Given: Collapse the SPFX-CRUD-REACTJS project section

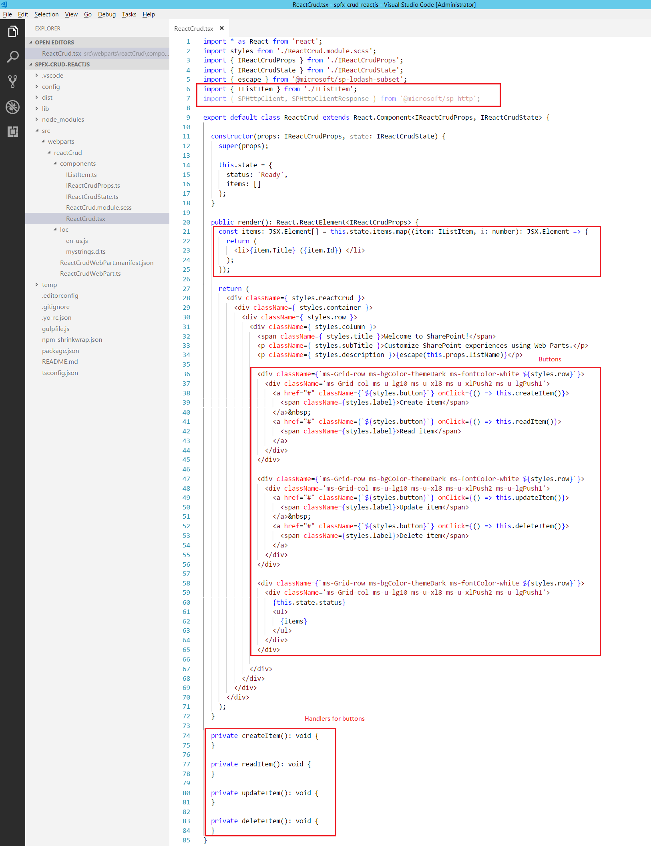Looking at the screenshot, I should tap(62, 64).
